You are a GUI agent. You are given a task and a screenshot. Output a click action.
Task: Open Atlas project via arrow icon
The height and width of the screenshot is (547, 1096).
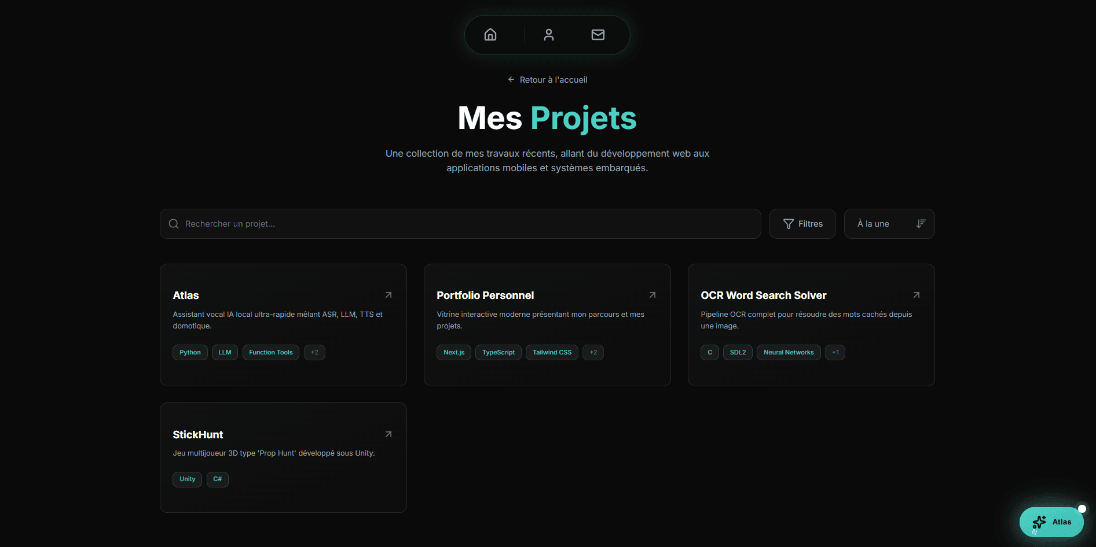click(388, 295)
